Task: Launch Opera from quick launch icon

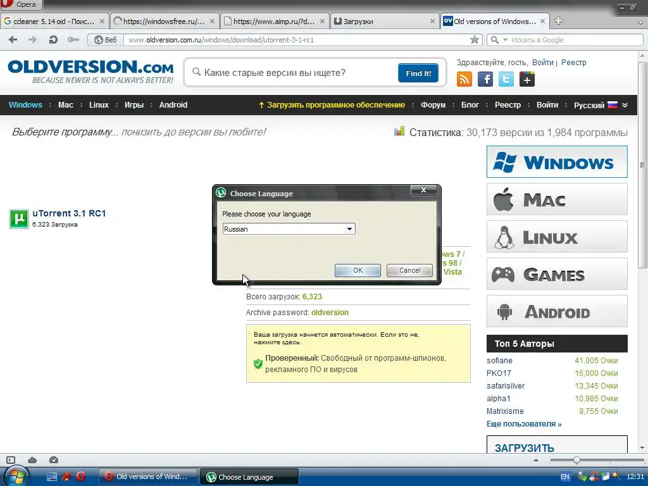Action: click(80, 477)
